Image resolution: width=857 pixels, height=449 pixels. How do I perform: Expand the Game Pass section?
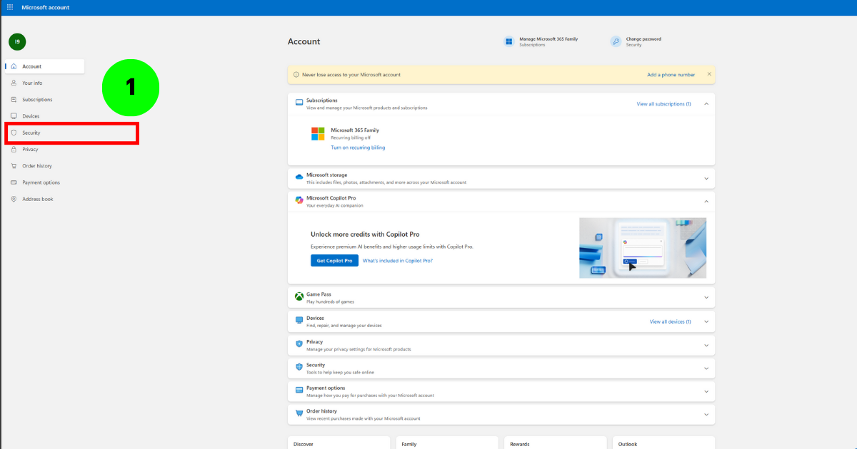(706, 298)
